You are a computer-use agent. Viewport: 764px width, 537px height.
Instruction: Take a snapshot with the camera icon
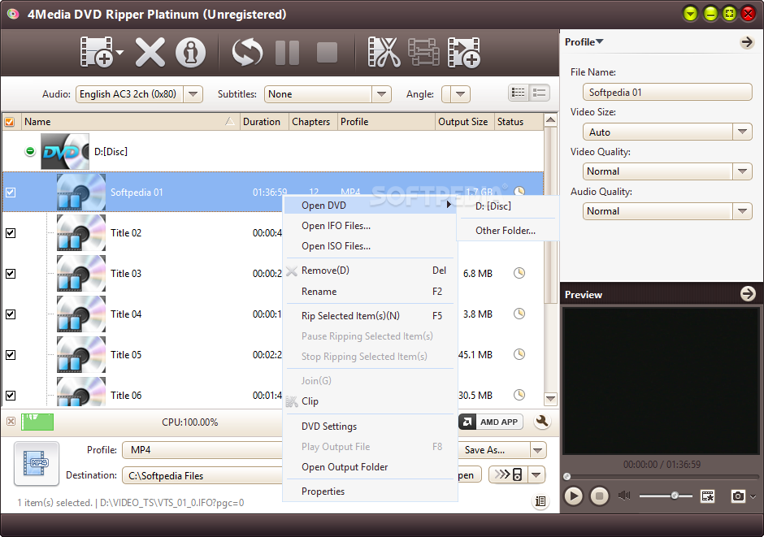pyautogui.click(x=738, y=496)
